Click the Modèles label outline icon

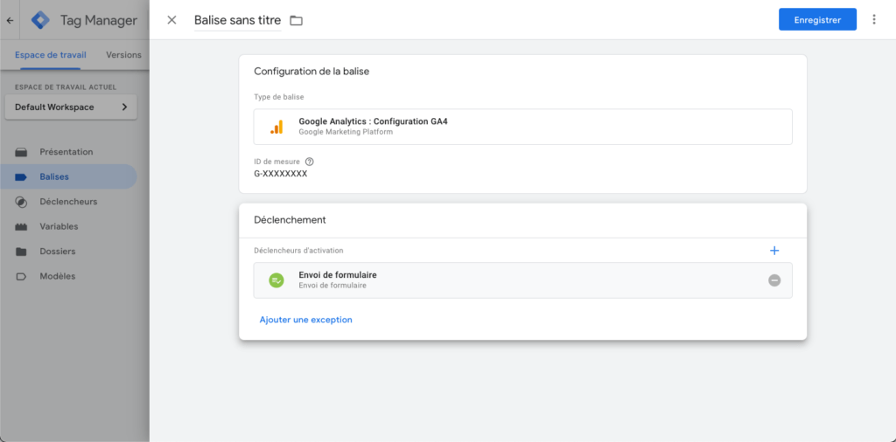[x=21, y=277]
